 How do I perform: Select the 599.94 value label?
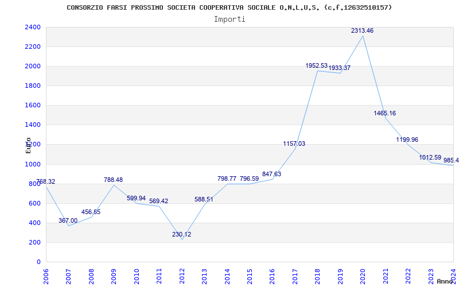click(136, 198)
